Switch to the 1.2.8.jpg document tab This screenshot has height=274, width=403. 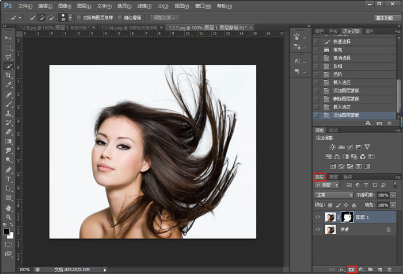55,28
